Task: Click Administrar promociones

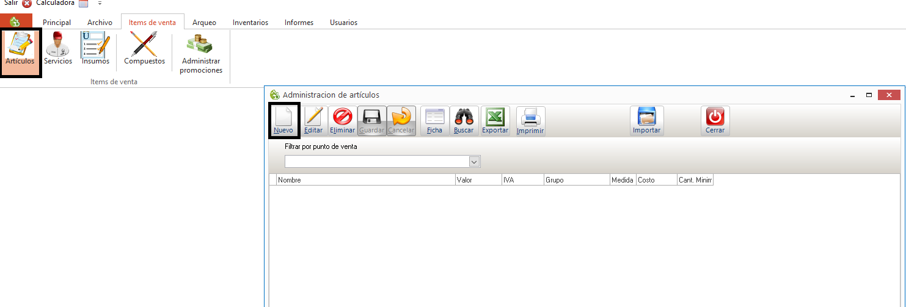Action: (x=200, y=53)
